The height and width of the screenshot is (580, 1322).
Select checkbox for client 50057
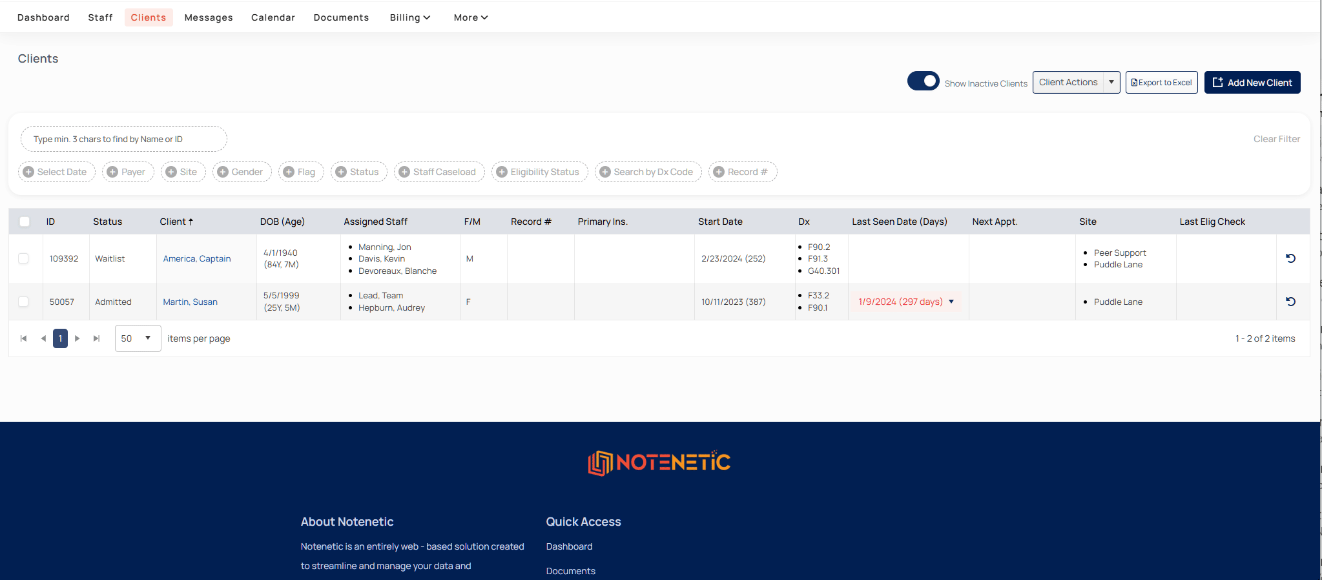coord(23,302)
